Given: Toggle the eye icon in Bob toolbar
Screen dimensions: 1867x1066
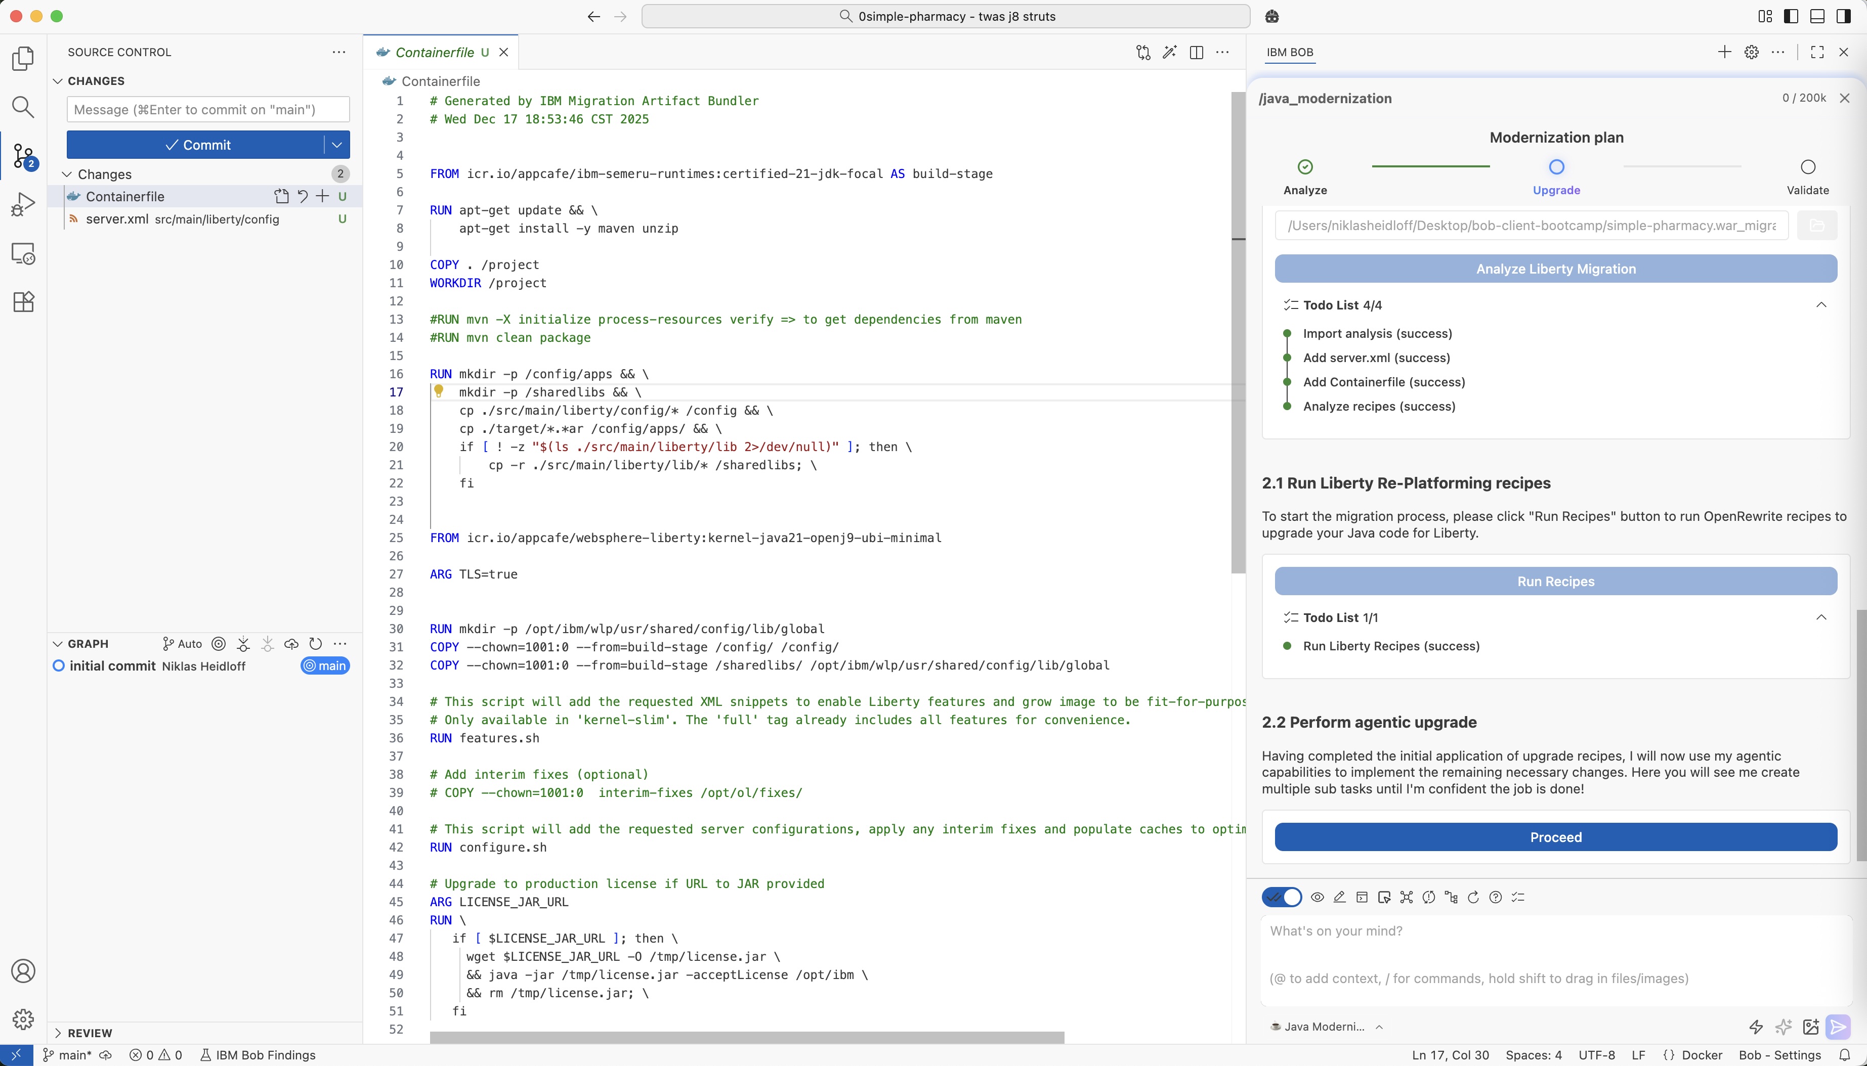Looking at the screenshot, I should pyautogui.click(x=1317, y=897).
